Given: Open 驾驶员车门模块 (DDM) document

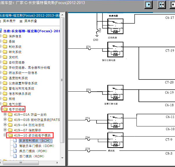Looking at the screenshot, I should point(37,146).
